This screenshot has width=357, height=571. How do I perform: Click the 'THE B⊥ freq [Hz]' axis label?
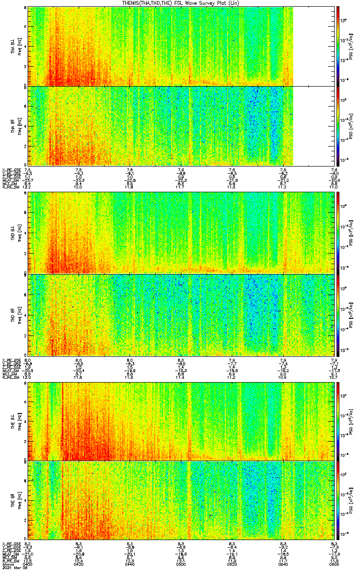tap(17, 421)
